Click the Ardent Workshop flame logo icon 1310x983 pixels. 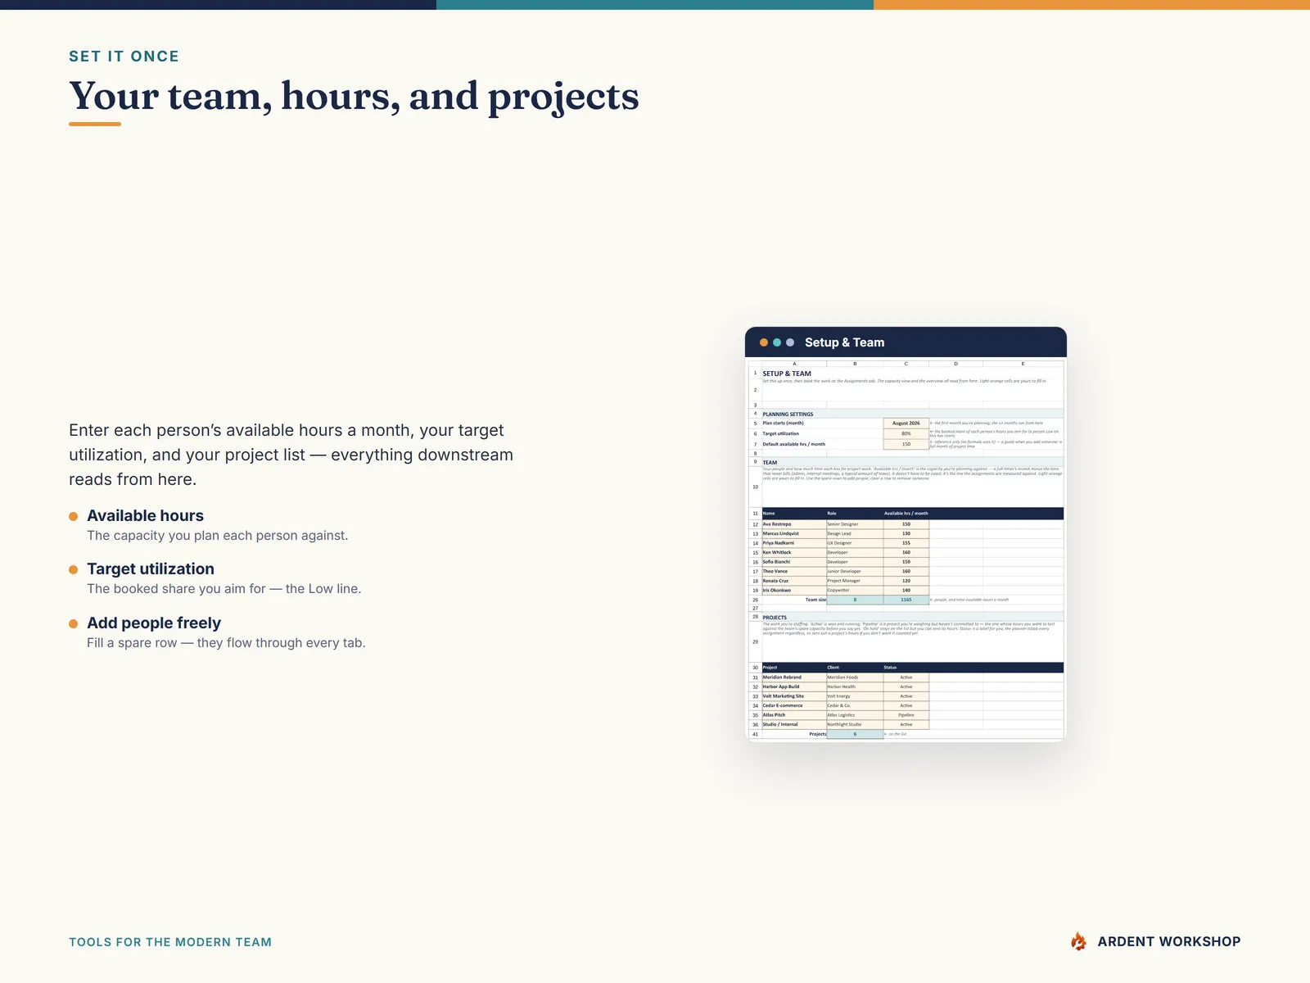pyautogui.click(x=1078, y=942)
